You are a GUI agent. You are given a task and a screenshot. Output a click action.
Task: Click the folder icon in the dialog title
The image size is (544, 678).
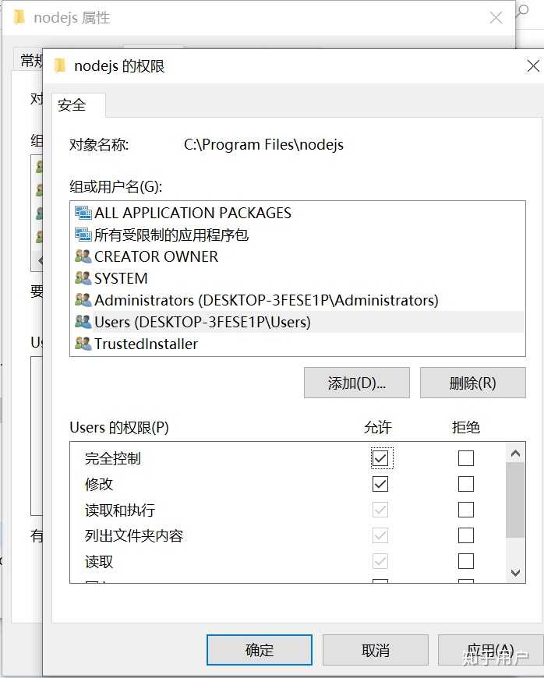point(59,65)
